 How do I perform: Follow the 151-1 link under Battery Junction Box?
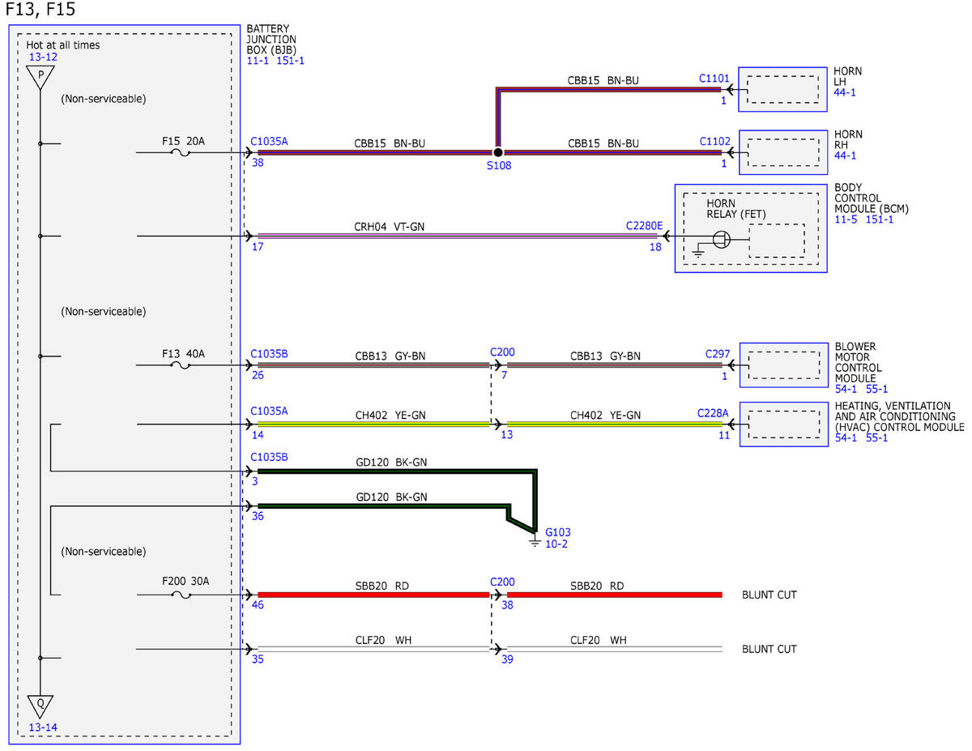pos(290,61)
